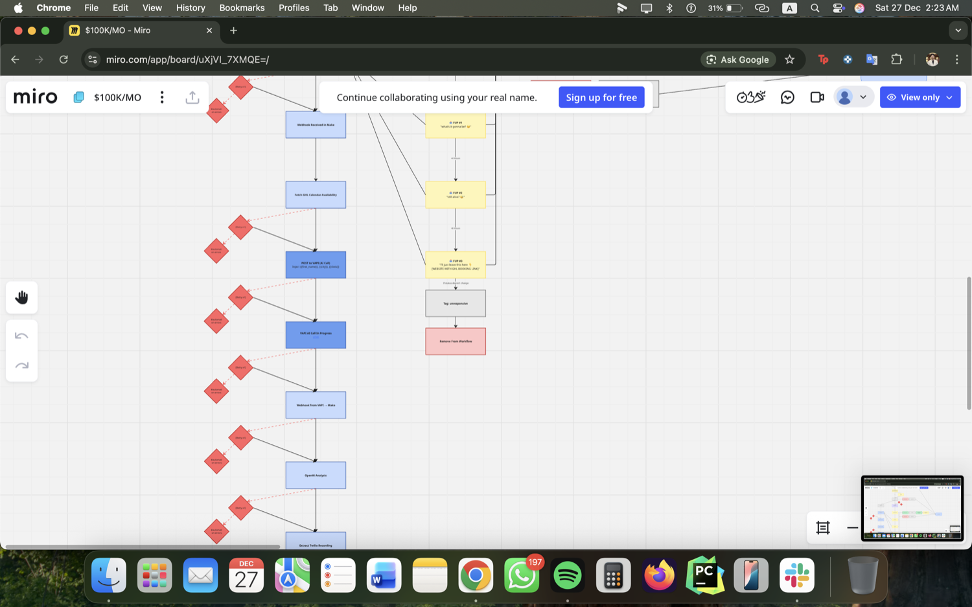The height and width of the screenshot is (607, 972).
Task: Open Chrome three-dot menu
Action: [x=957, y=60]
